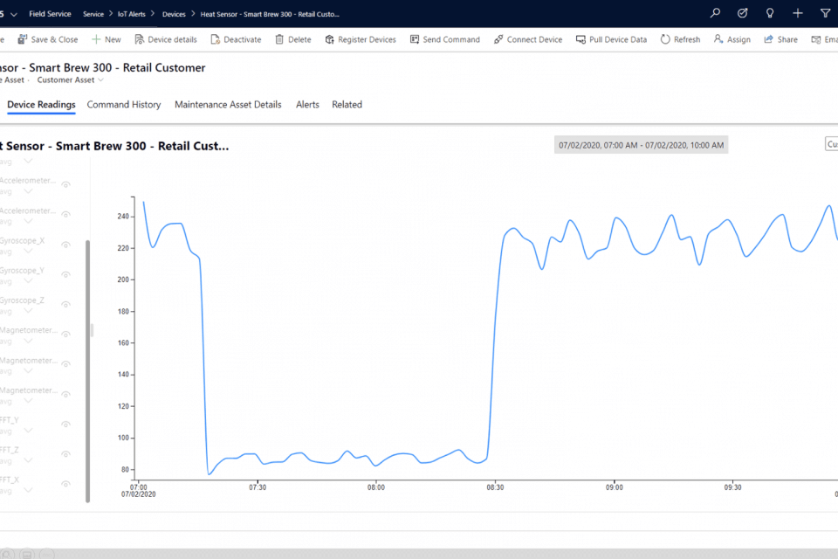Click Send Command button
The image size is (838, 559).
[x=445, y=39]
